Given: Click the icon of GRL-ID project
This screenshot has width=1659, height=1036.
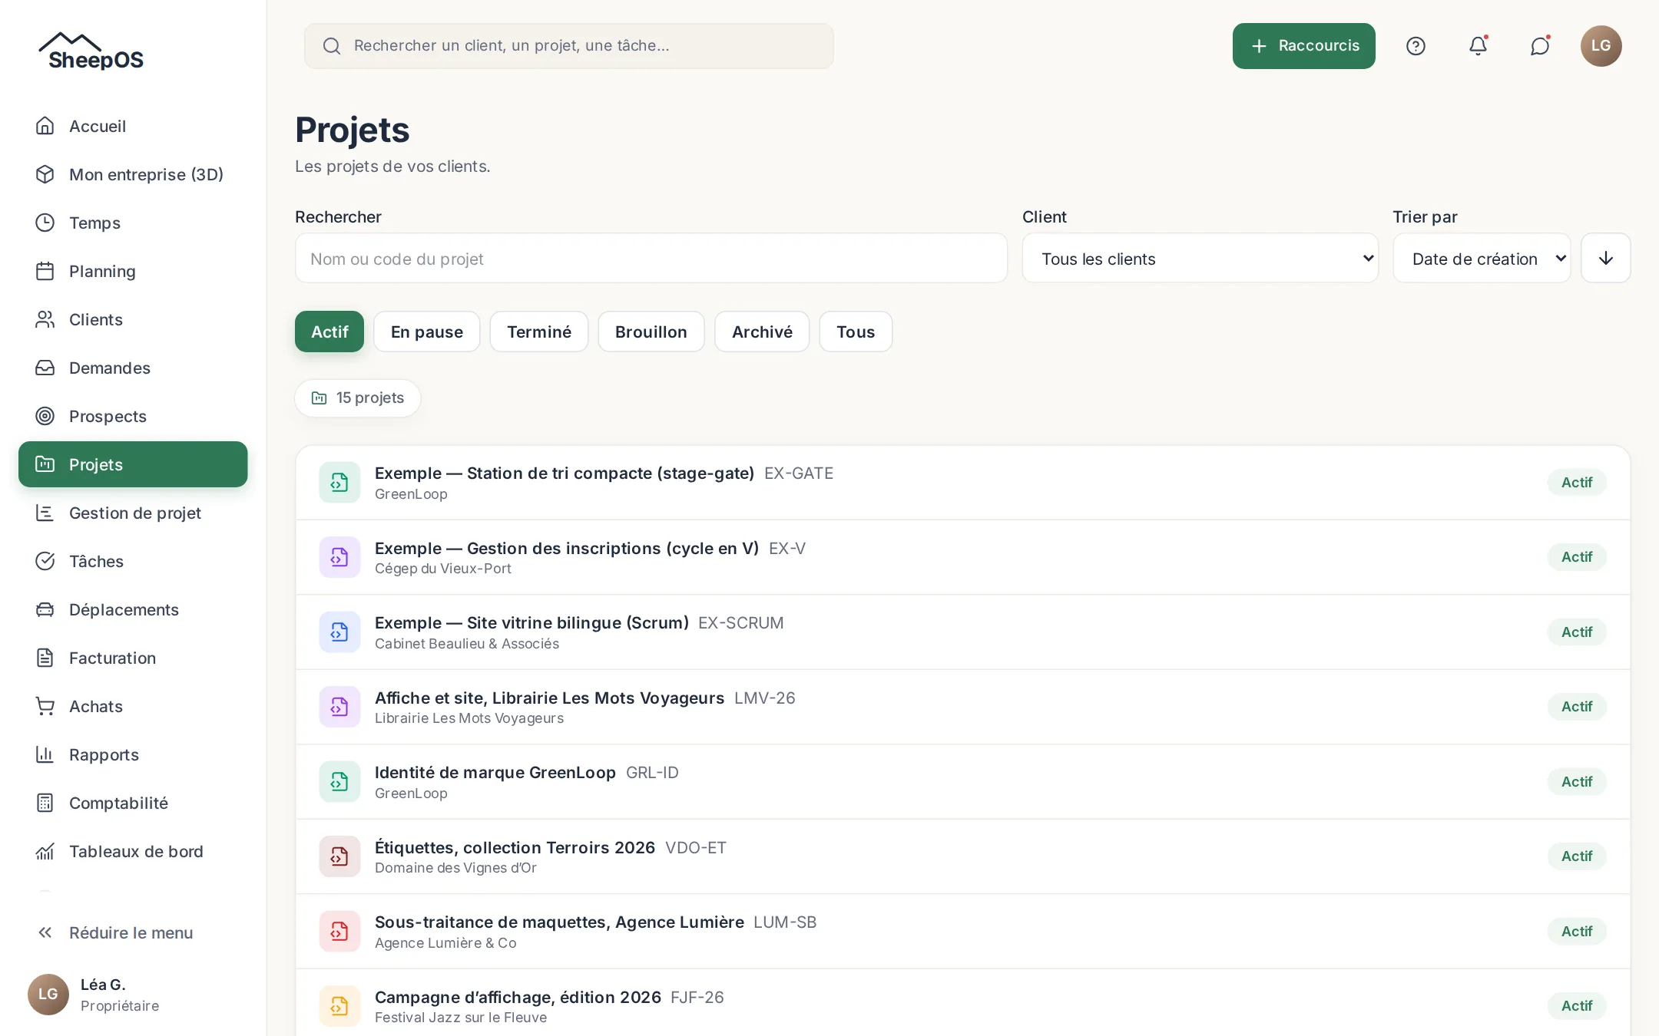Looking at the screenshot, I should pyautogui.click(x=339, y=781).
